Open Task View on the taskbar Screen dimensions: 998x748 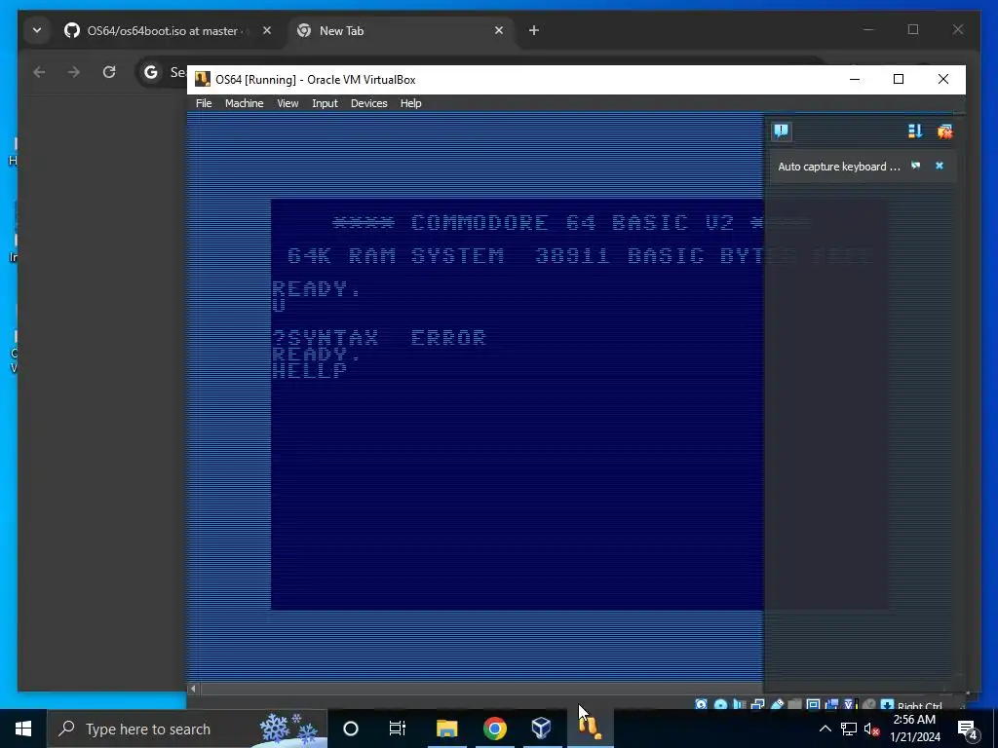pos(398,729)
